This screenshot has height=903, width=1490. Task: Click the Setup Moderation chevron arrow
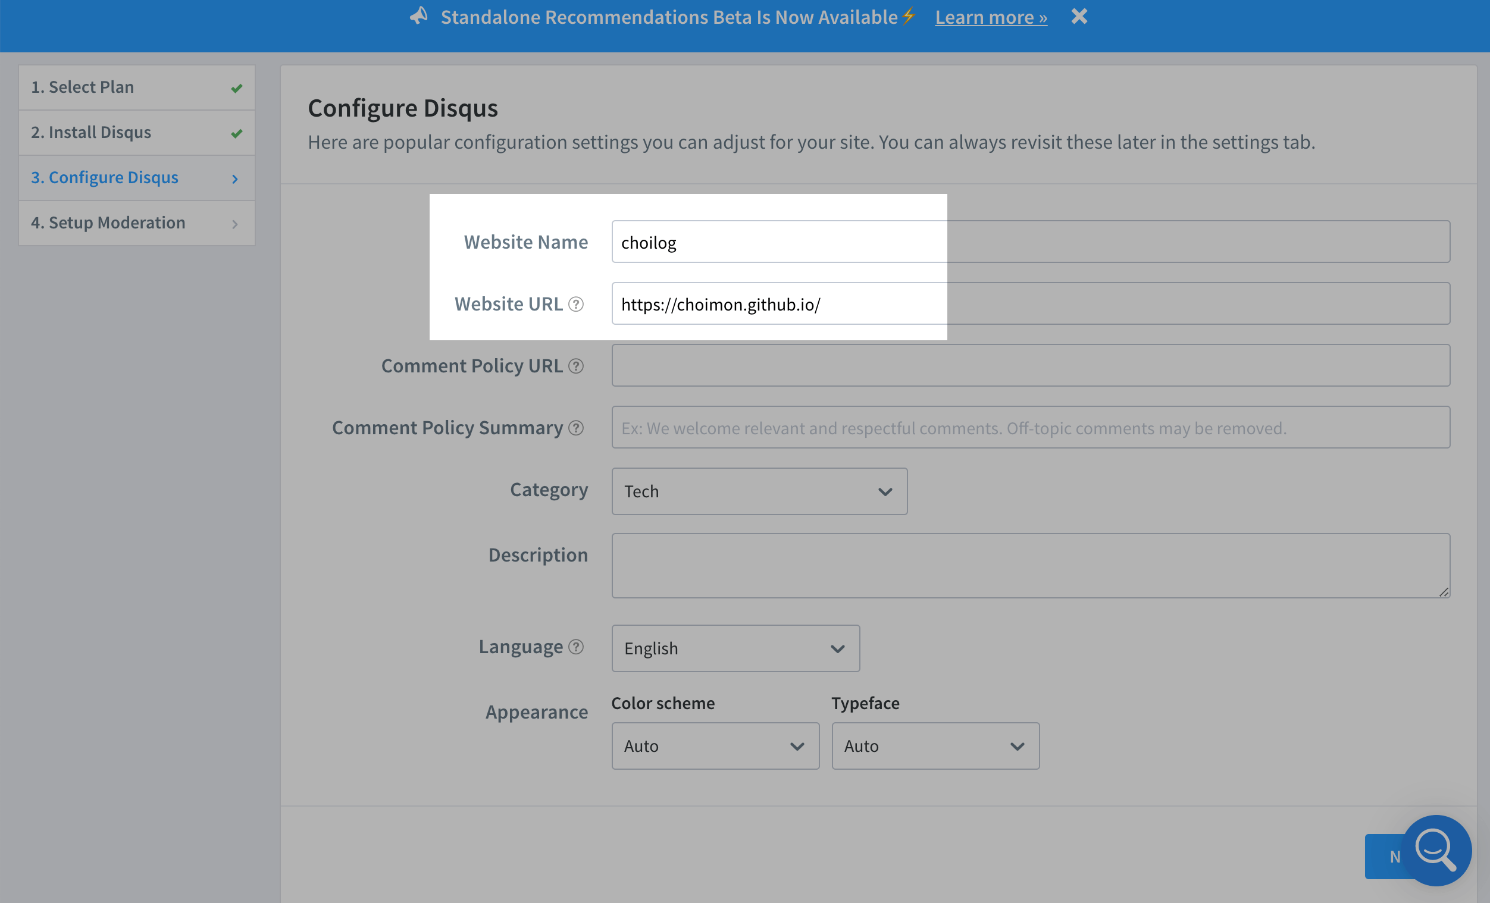tap(235, 224)
